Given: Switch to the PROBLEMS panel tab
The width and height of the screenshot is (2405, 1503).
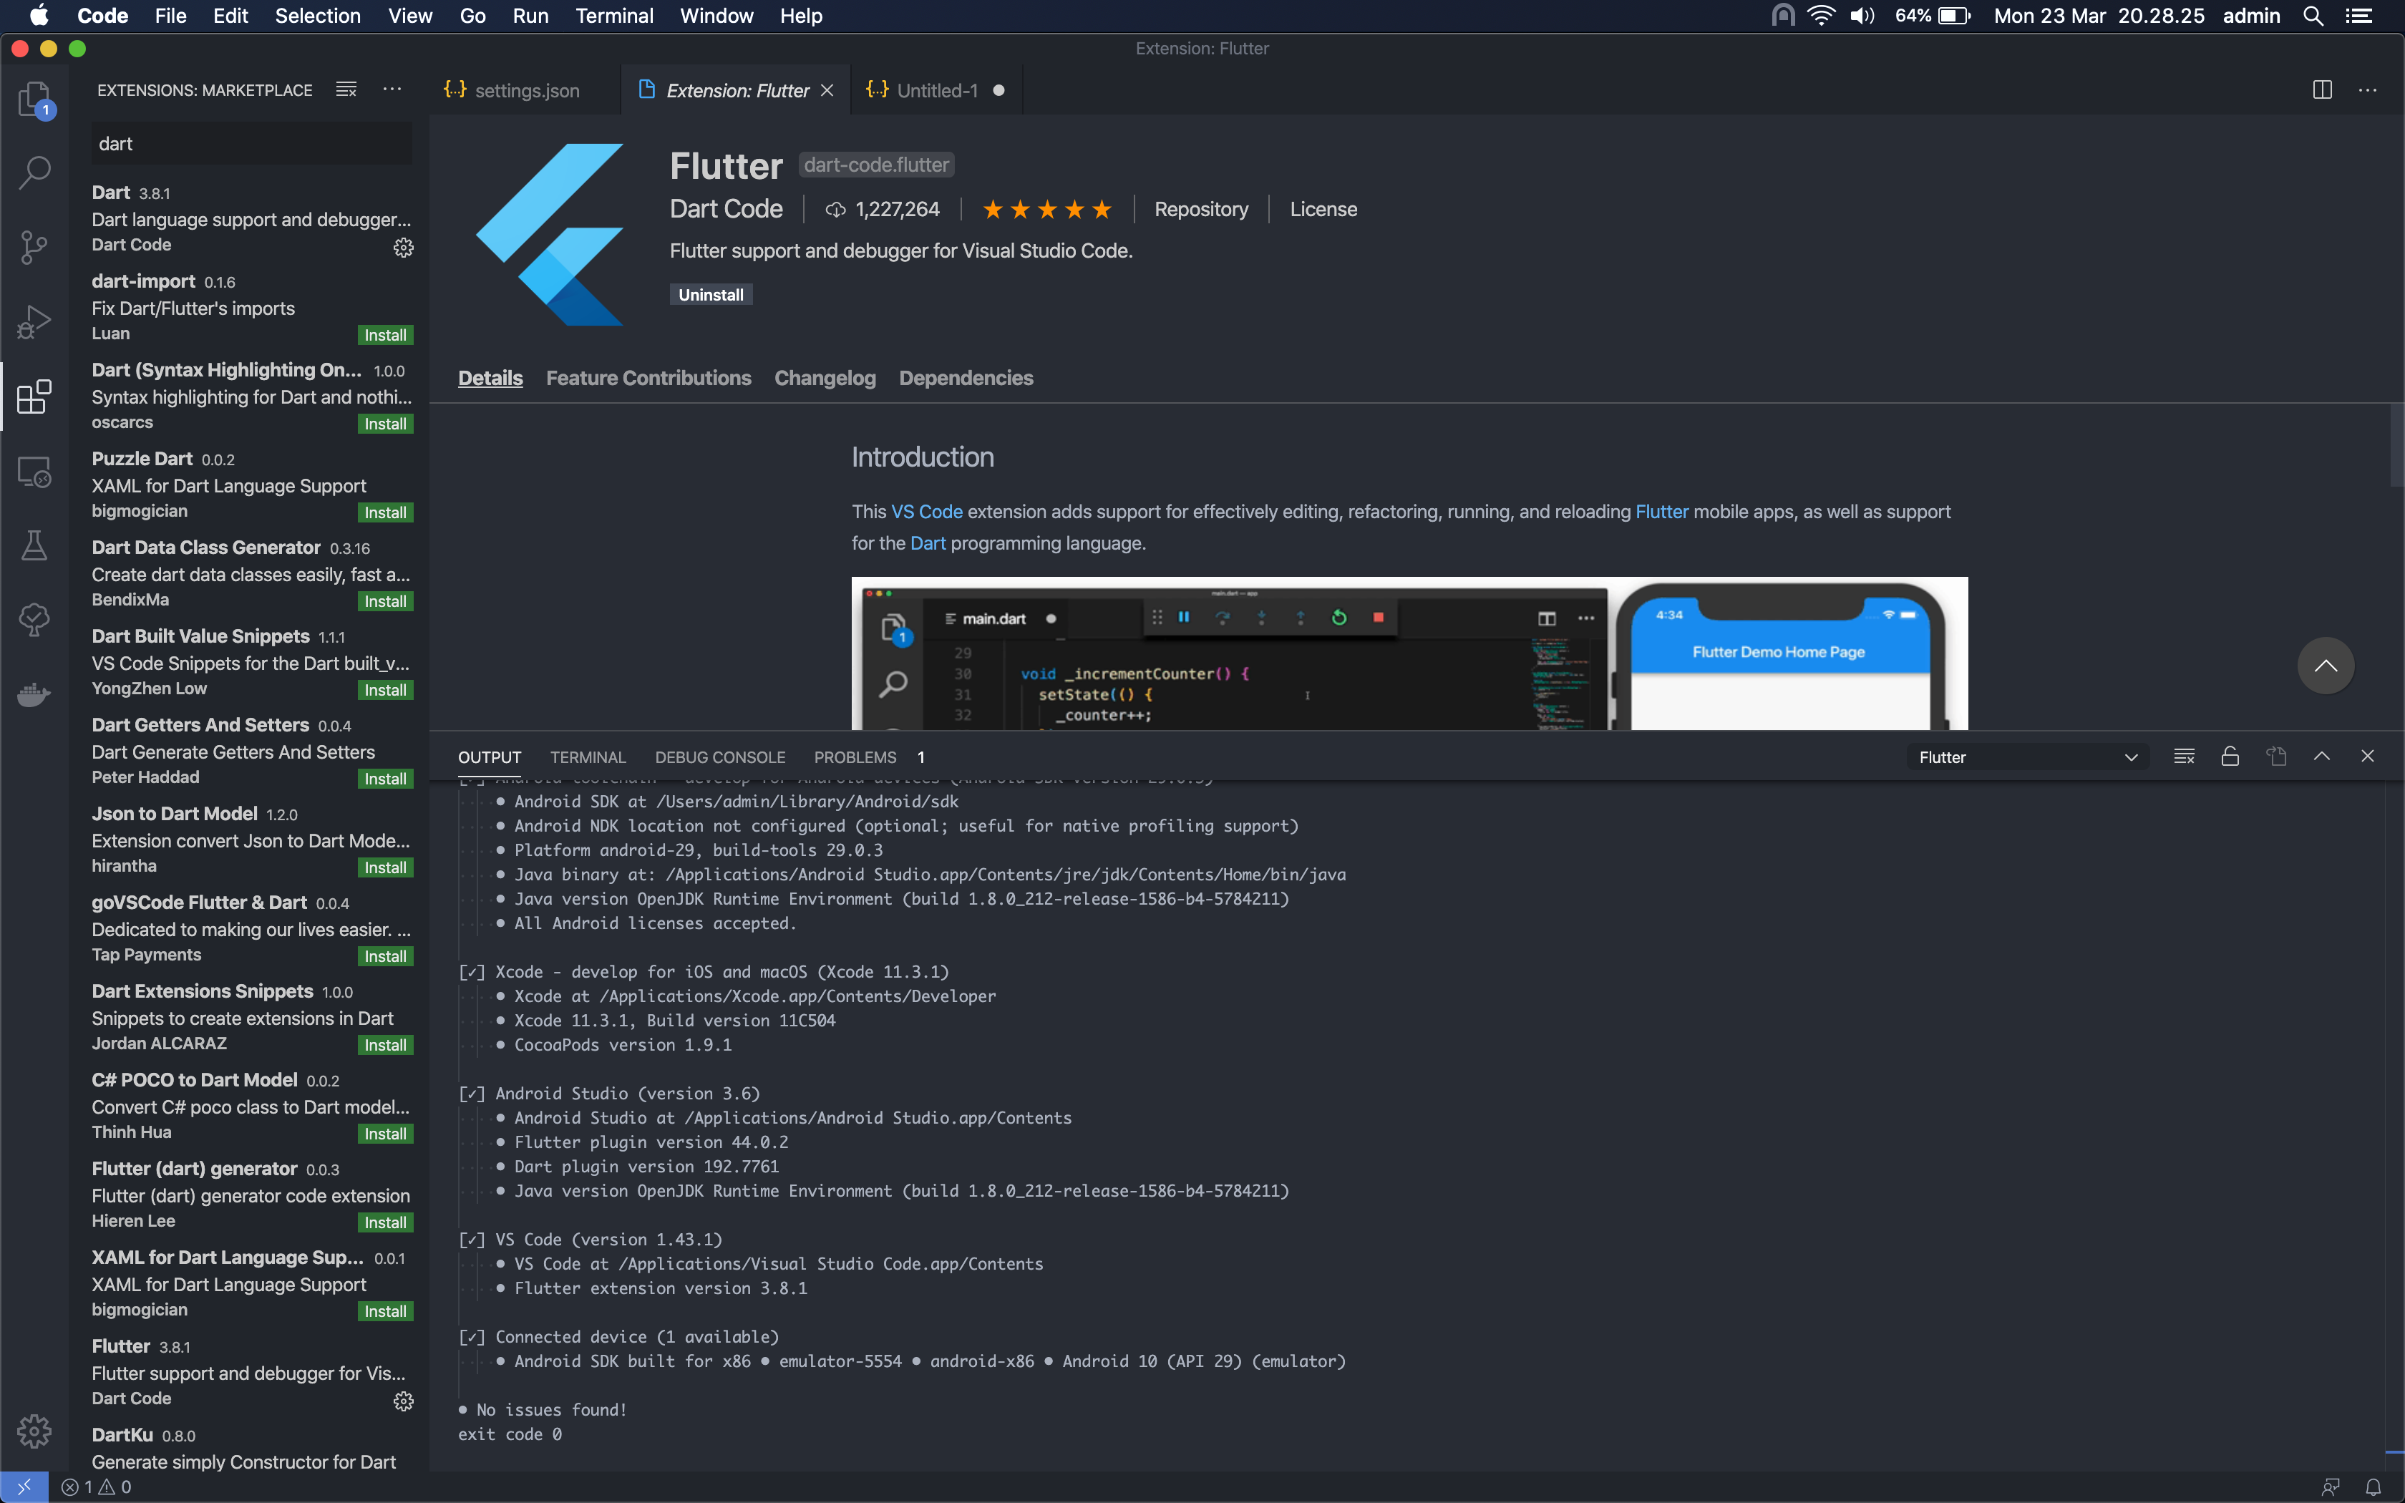Looking at the screenshot, I should pos(855,757).
